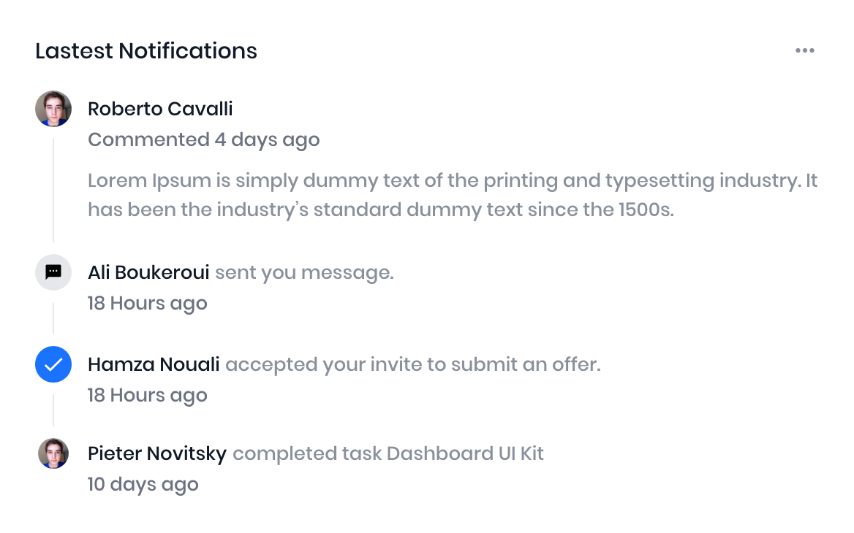Click 18 Hours ago under Ali Boukeroui

pyautogui.click(x=148, y=303)
